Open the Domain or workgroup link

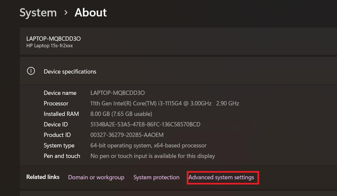(x=96, y=177)
